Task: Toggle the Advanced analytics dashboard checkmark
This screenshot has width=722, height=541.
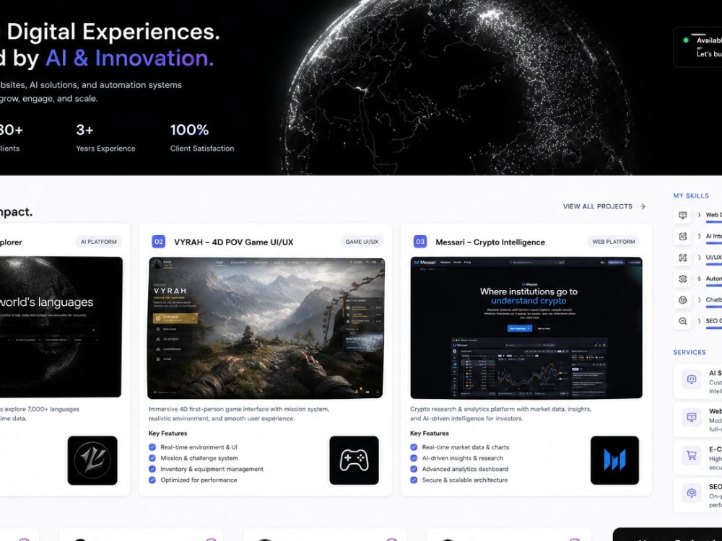Action: pos(414,469)
